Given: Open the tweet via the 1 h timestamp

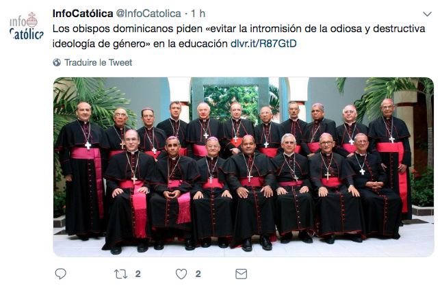Looking at the screenshot, I should [x=198, y=13].
